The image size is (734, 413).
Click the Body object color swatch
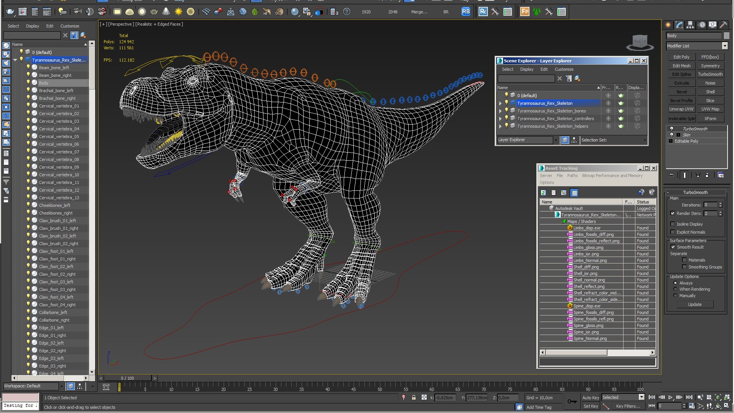726,36
